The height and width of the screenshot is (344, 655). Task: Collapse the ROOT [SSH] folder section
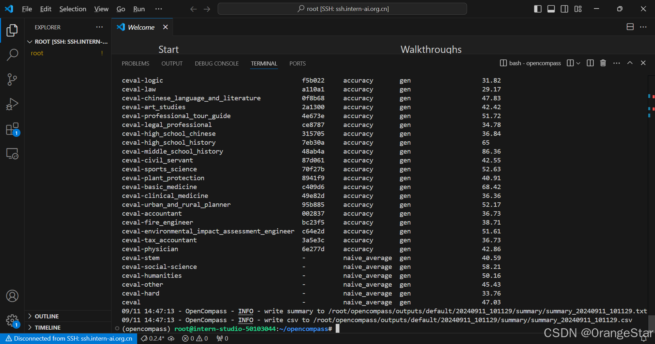coord(68,42)
